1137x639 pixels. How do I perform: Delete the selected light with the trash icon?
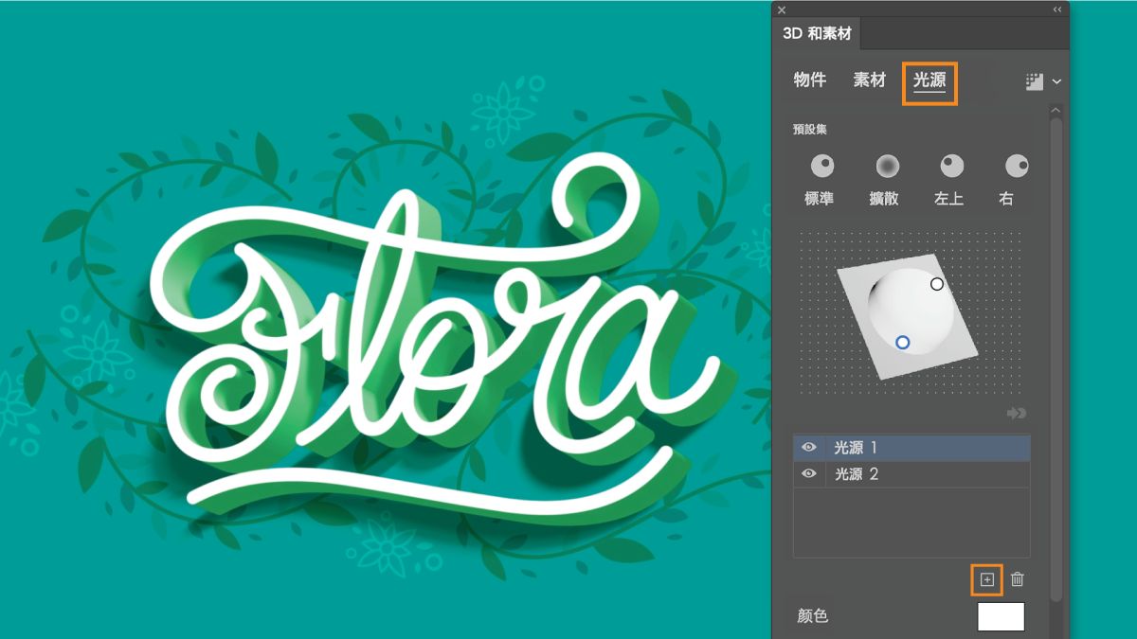coord(1018,579)
